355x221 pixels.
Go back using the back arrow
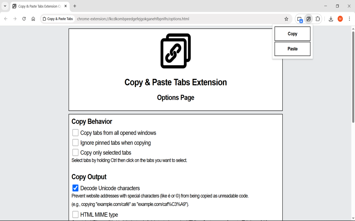6,19
